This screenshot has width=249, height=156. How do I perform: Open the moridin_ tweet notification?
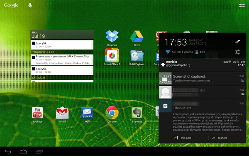(203, 65)
